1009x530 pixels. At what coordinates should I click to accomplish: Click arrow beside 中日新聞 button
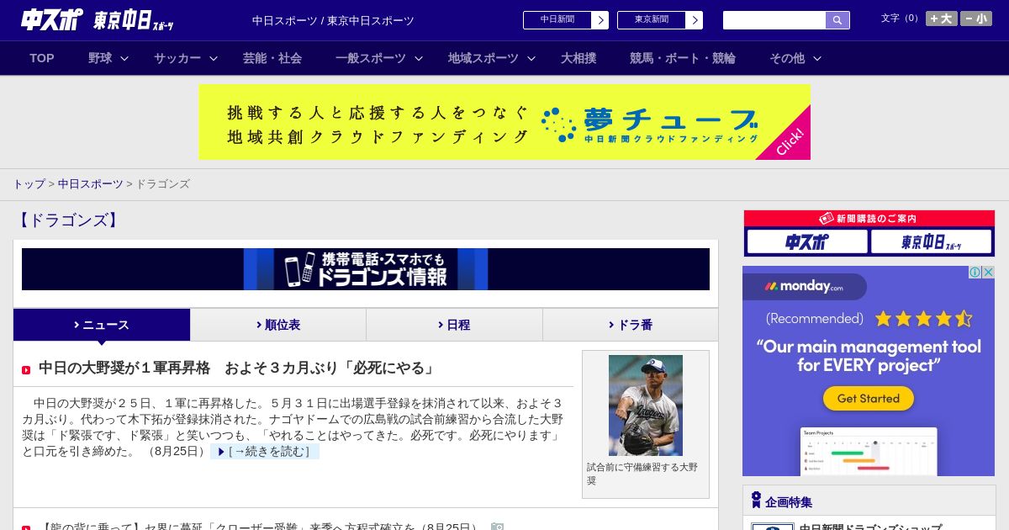click(600, 20)
